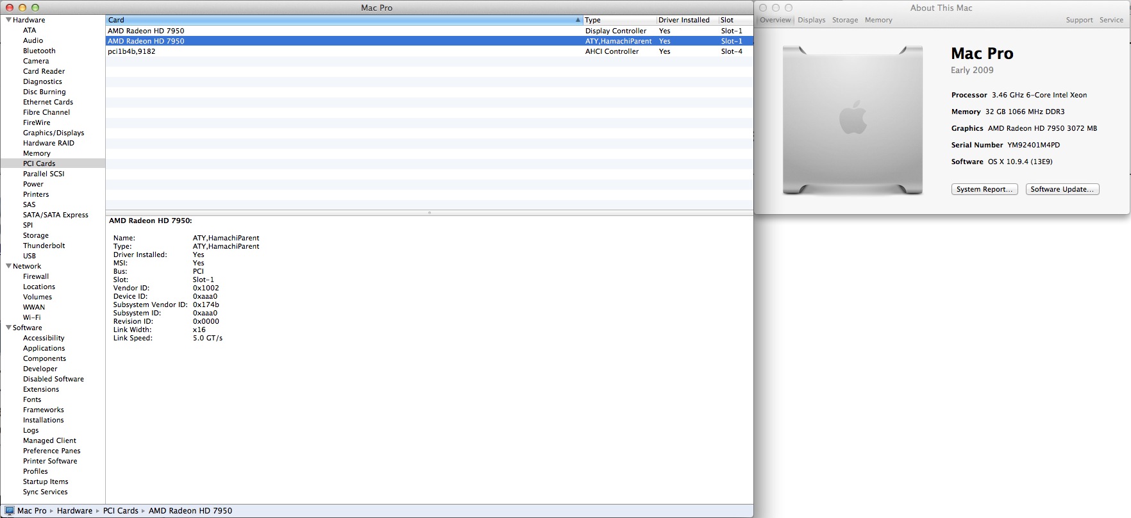Viewport: 1131px width, 518px height.
Task: Select SATA/SATA Express in the sidebar
Action: [x=56, y=215]
